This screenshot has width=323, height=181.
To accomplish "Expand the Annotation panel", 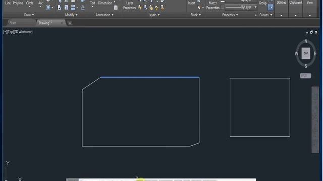I will point(104,15).
